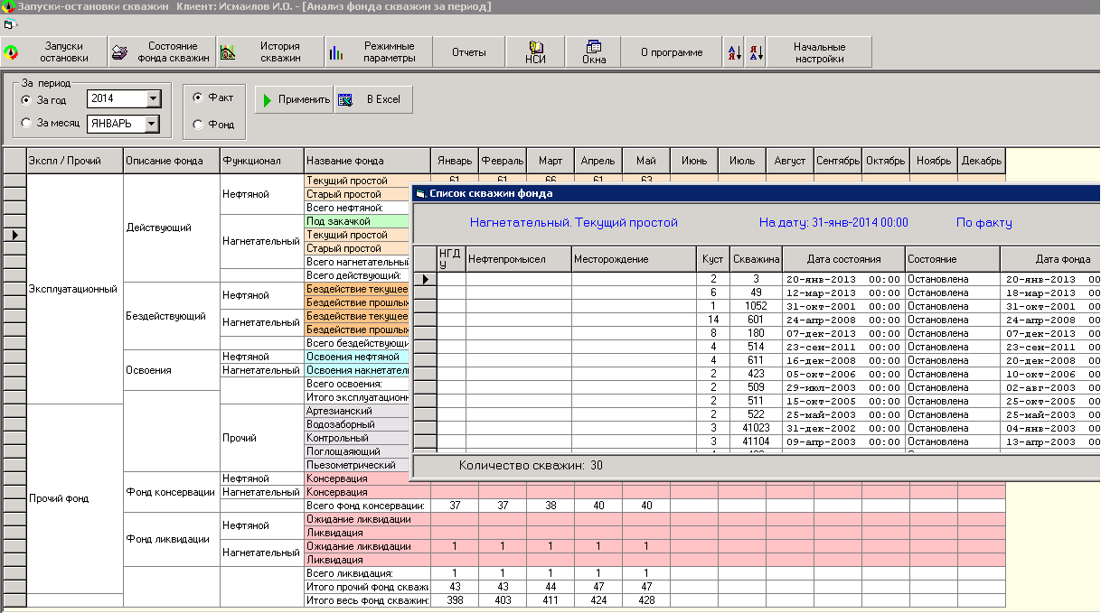The height and width of the screenshot is (613, 1101).
Task: Open the О программе menu item
Action: point(672,52)
